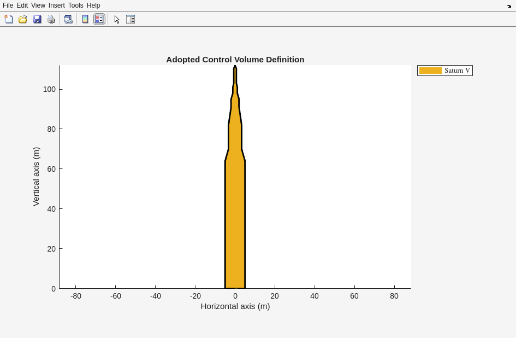This screenshot has height=338, width=516.
Task: Insert a colorbar using the toolbar icon
Action: (85, 19)
